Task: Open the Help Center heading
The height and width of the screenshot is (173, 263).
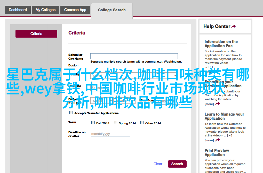Action: (x=217, y=27)
